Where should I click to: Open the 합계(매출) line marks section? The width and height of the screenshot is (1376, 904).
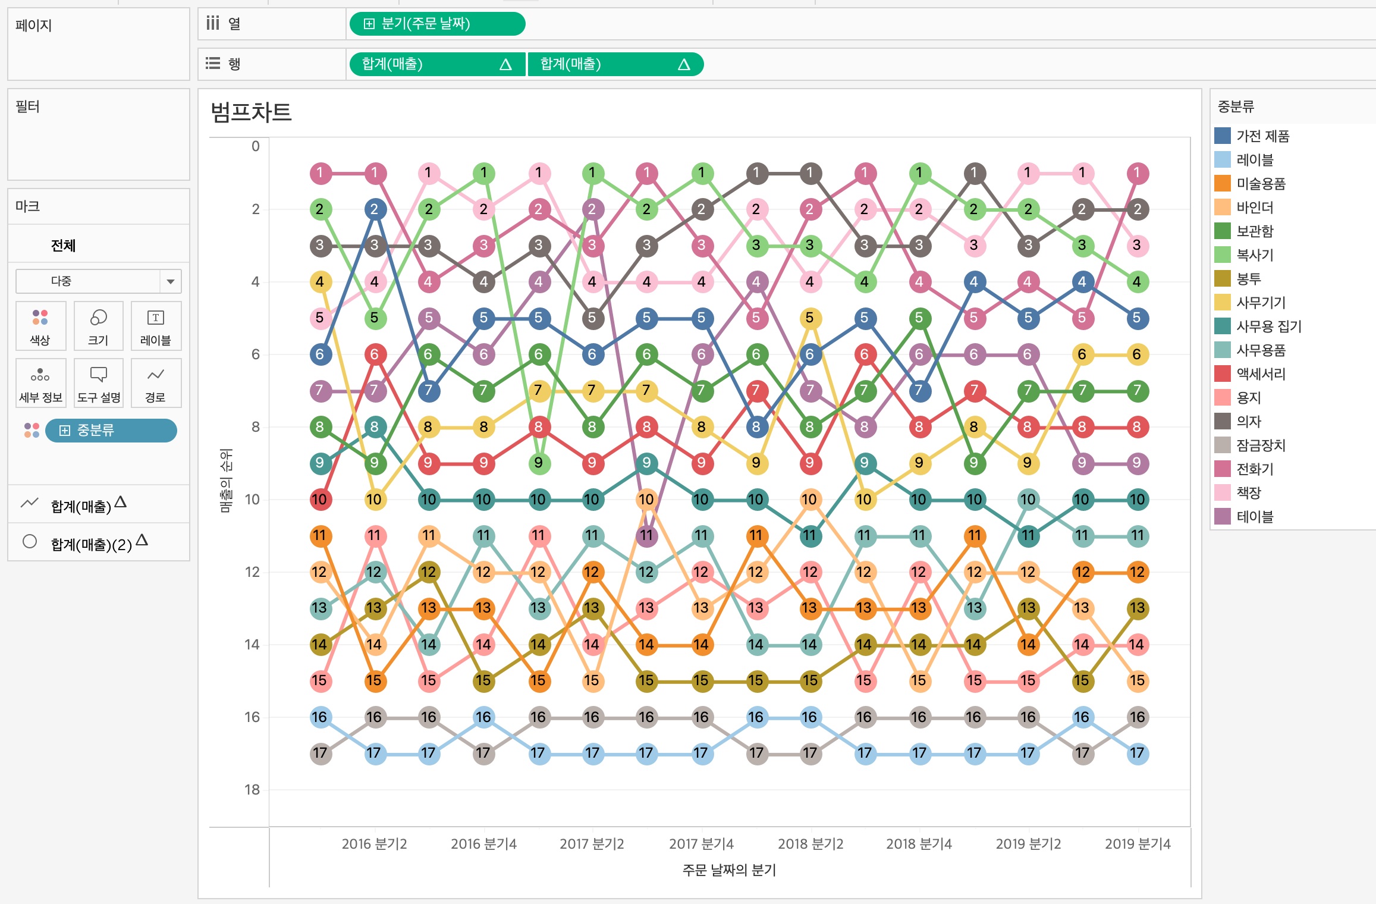pos(81,506)
